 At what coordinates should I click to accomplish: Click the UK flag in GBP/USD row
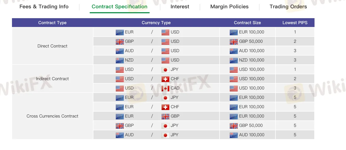pyautogui.click(x=120, y=42)
